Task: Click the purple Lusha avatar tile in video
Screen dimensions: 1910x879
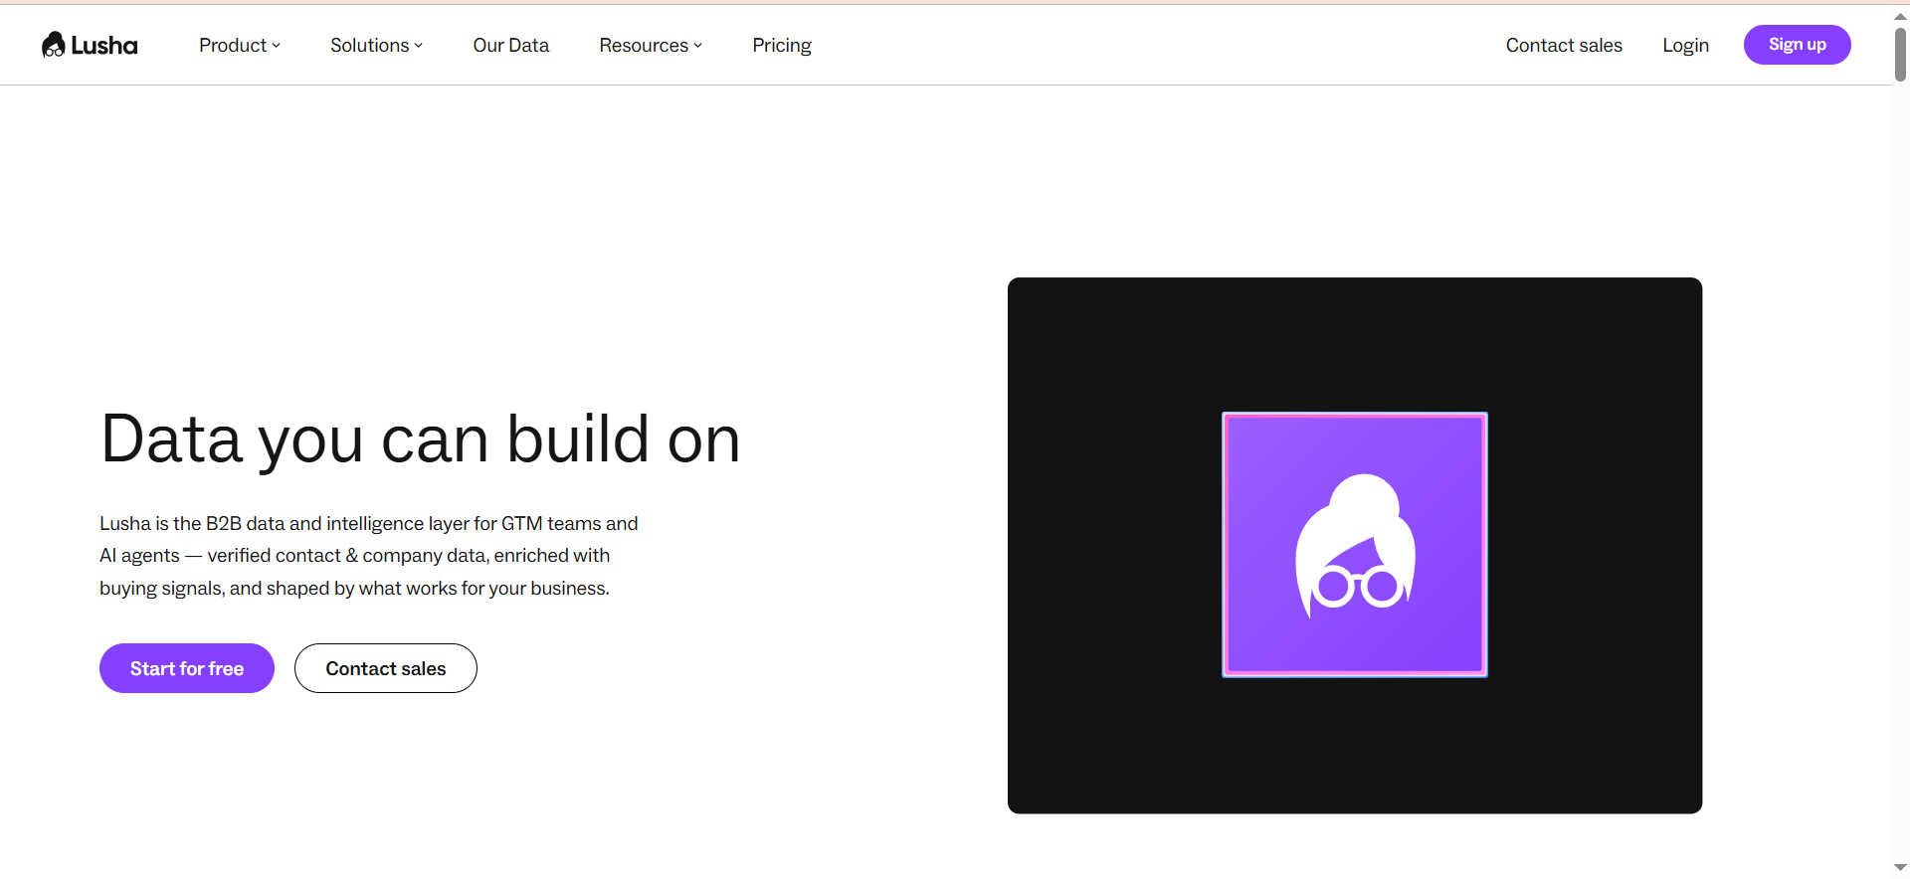Action: (1355, 545)
